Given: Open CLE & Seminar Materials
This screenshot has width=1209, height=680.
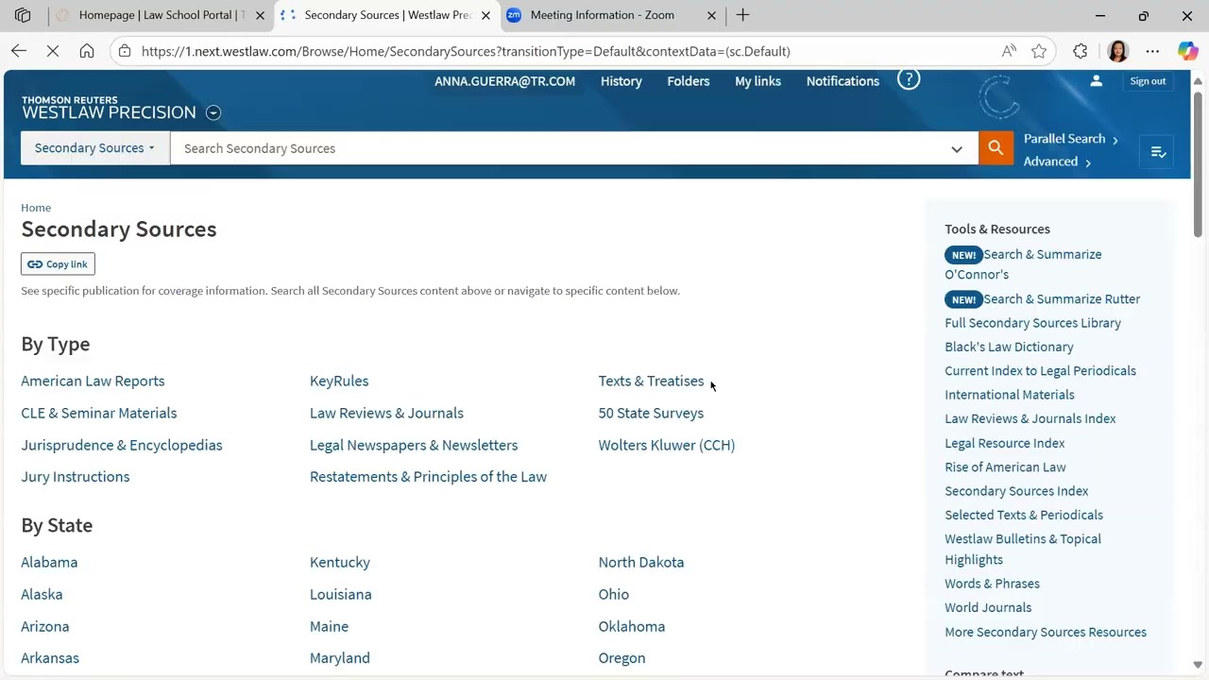Looking at the screenshot, I should (x=99, y=413).
